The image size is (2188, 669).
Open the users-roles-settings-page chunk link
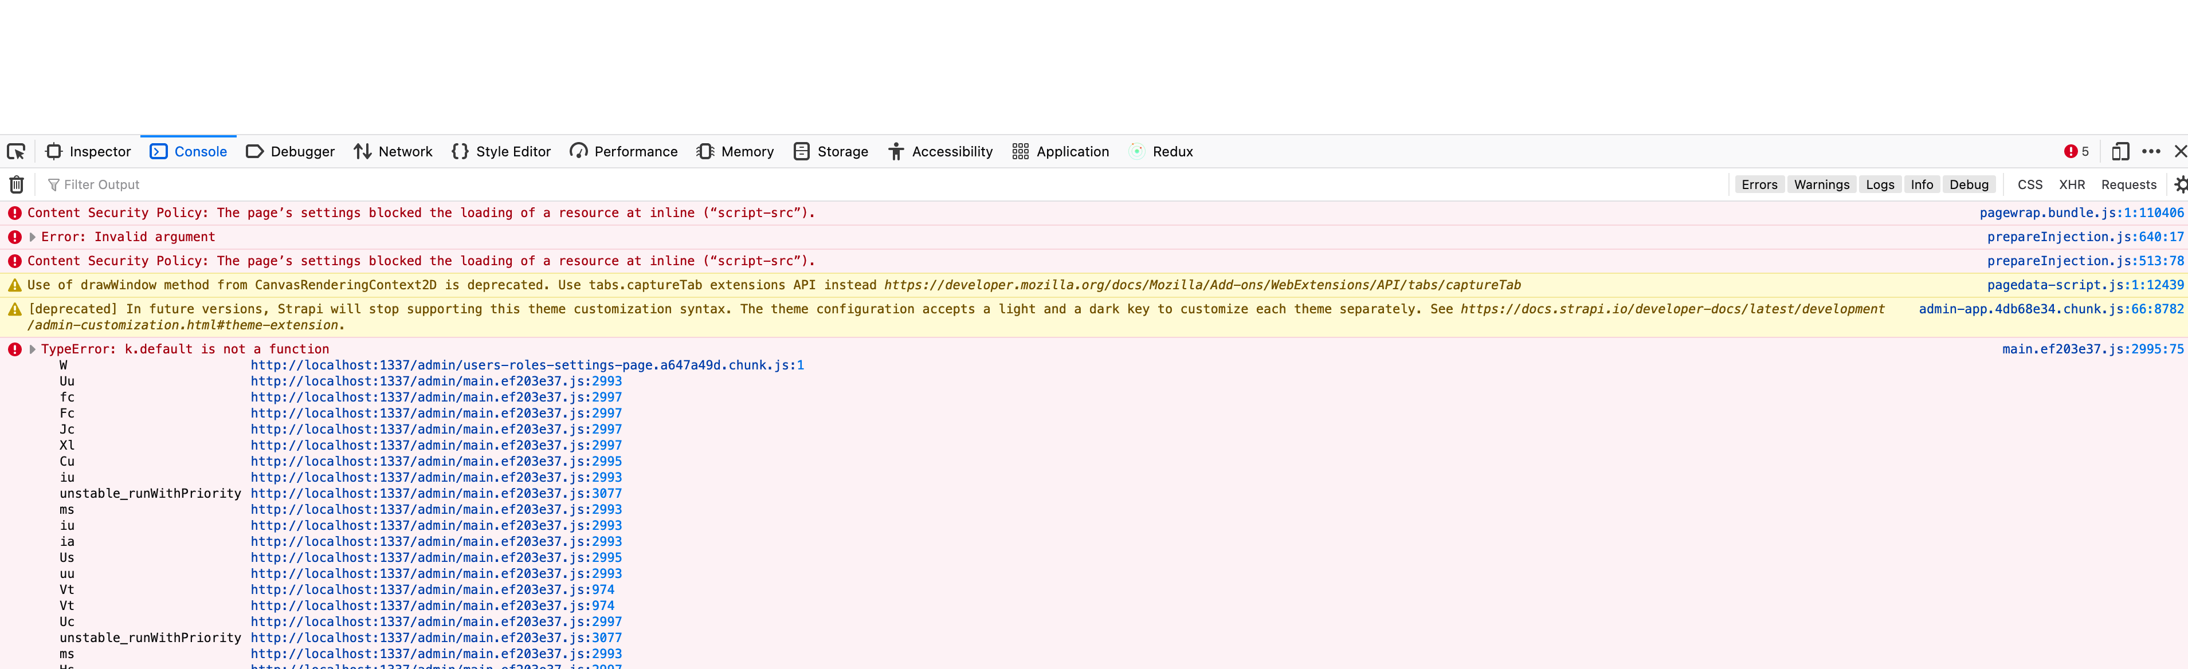tap(527, 364)
